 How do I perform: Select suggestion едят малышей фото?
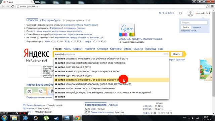(x=112, y=67)
